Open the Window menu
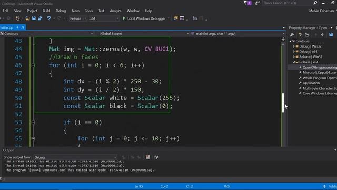The width and height of the screenshot is (337, 190). click(133, 11)
